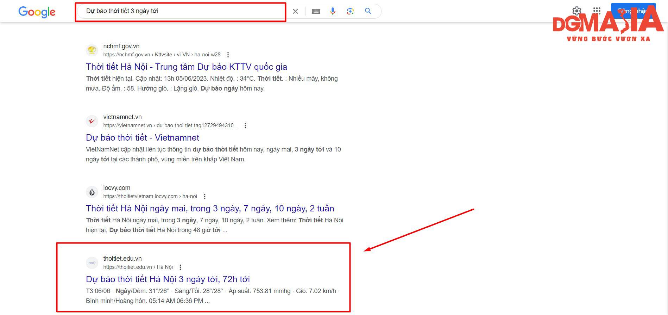Click the vietnamnet.vn site favicon
Image resolution: width=668 pixels, height=315 pixels.
pos(92,121)
